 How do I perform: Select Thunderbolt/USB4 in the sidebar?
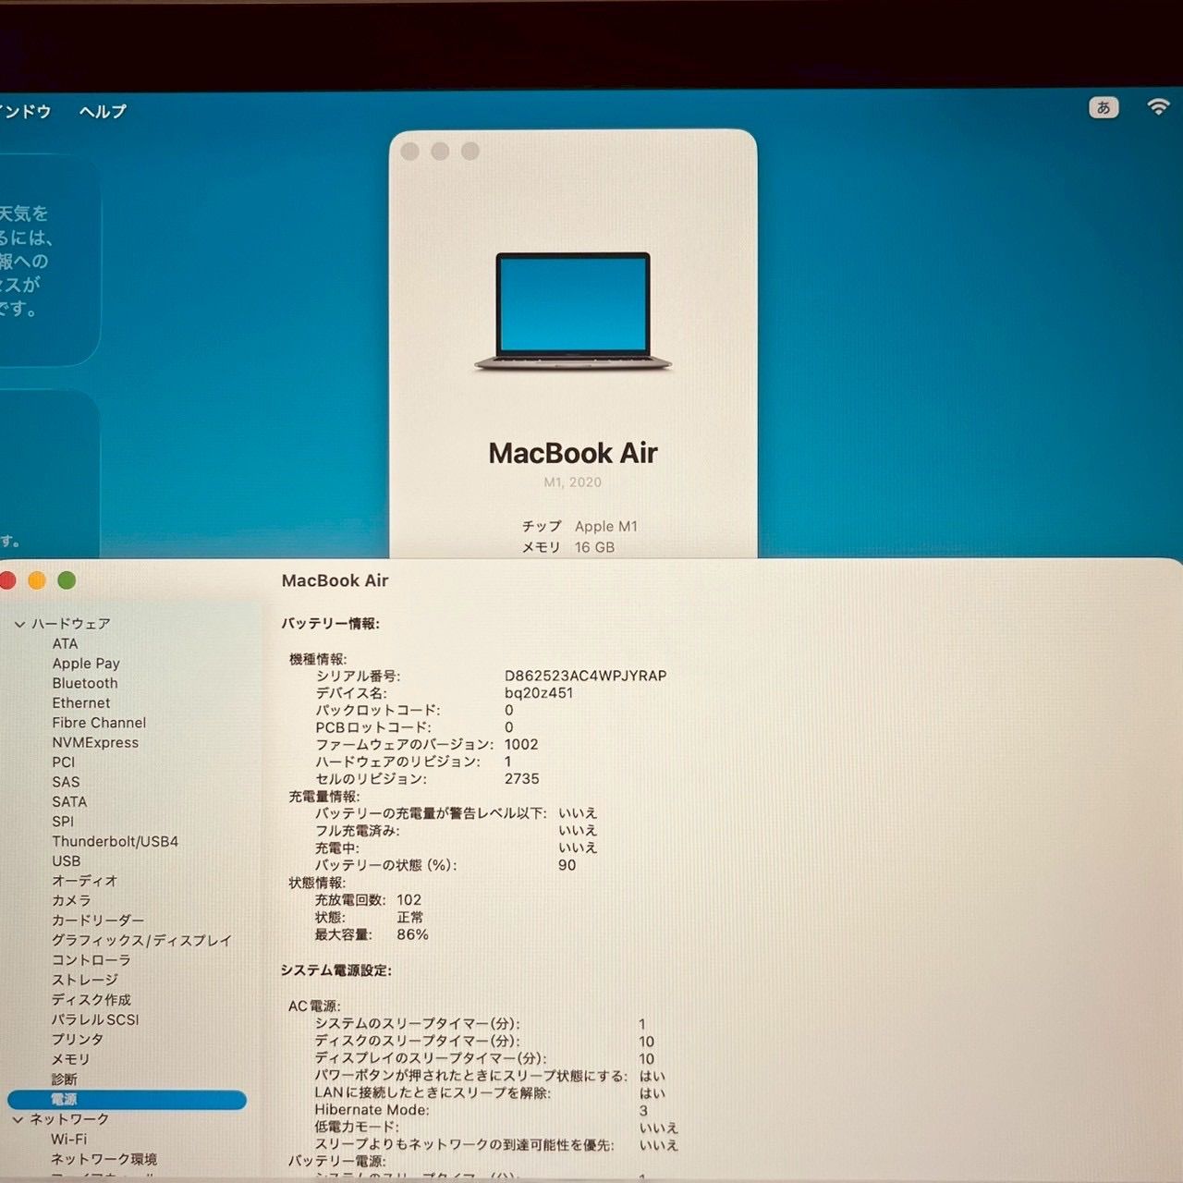[115, 841]
